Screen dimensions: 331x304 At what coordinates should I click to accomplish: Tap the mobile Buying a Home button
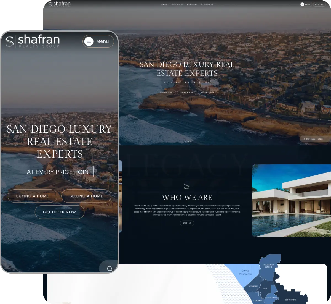pyautogui.click(x=32, y=196)
